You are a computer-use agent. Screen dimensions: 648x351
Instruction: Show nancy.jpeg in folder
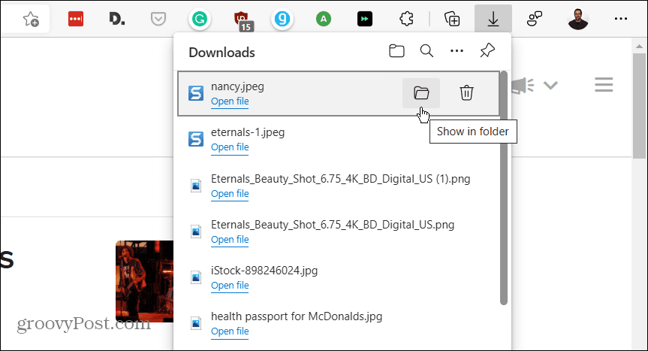(420, 93)
